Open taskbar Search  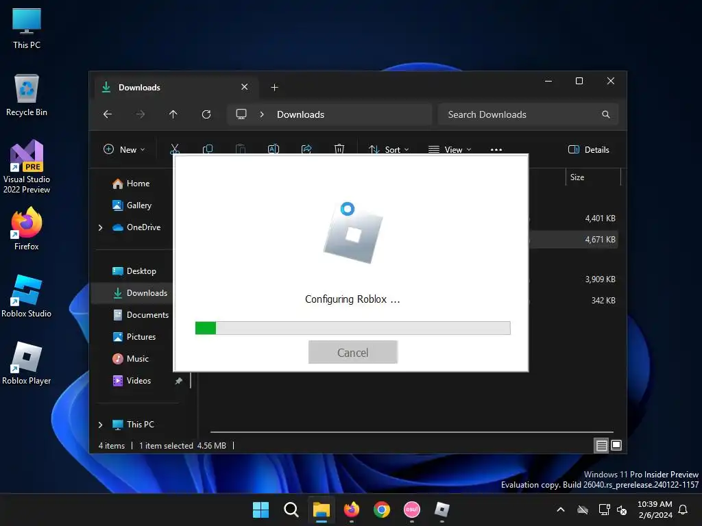(291, 510)
